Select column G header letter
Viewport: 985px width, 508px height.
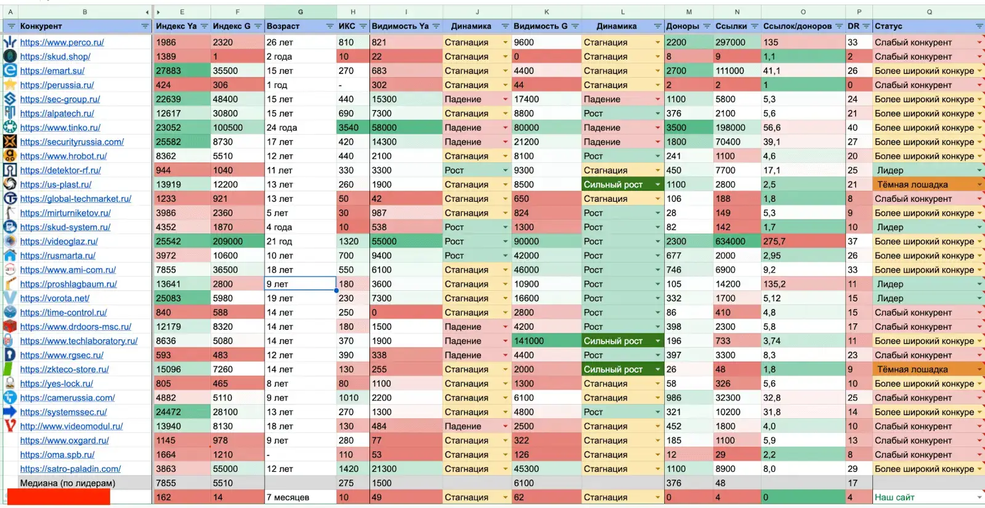pyautogui.click(x=300, y=12)
